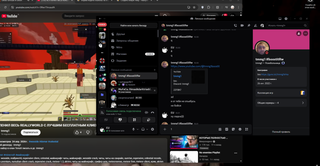Viewport: 320px width, 166px height.
Task: Expand microphone input options arrow
Action: pos(138,129)
